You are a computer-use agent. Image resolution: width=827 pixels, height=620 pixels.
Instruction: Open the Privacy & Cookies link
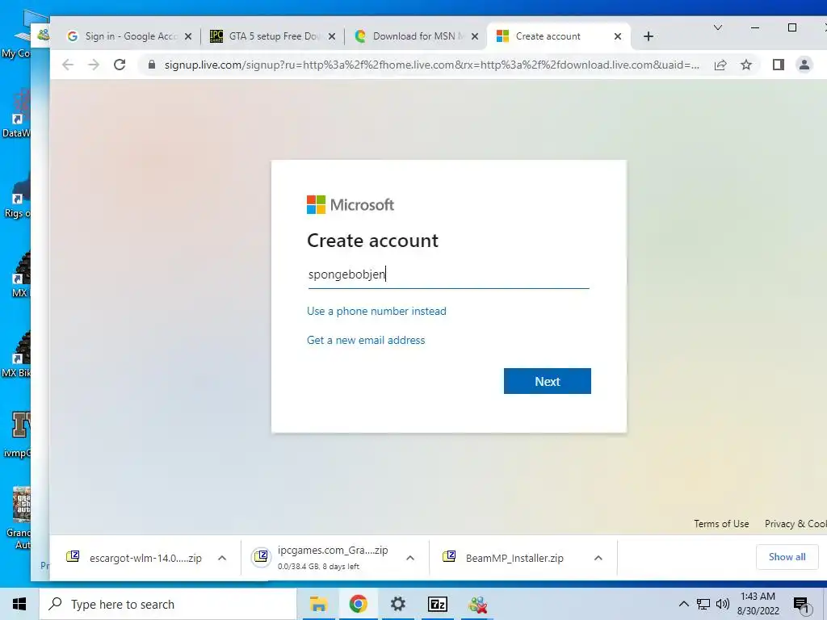pyautogui.click(x=796, y=523)
